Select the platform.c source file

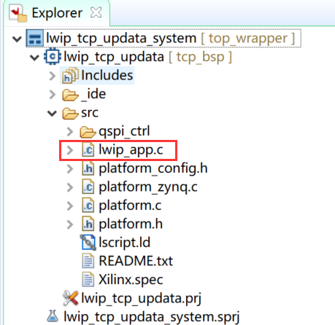[130, 205]
